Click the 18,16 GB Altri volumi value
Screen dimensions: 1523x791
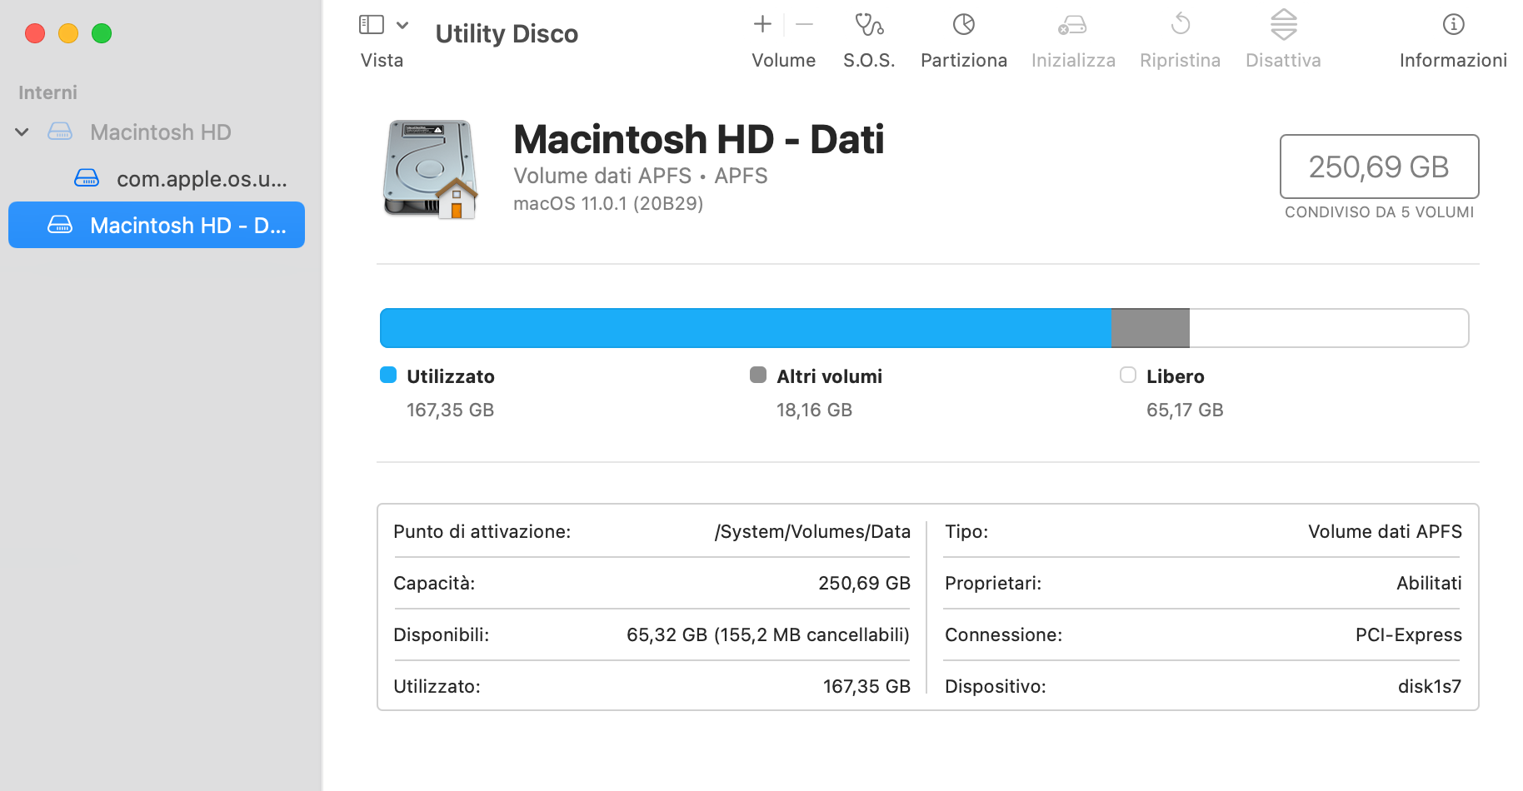[815, 410]
